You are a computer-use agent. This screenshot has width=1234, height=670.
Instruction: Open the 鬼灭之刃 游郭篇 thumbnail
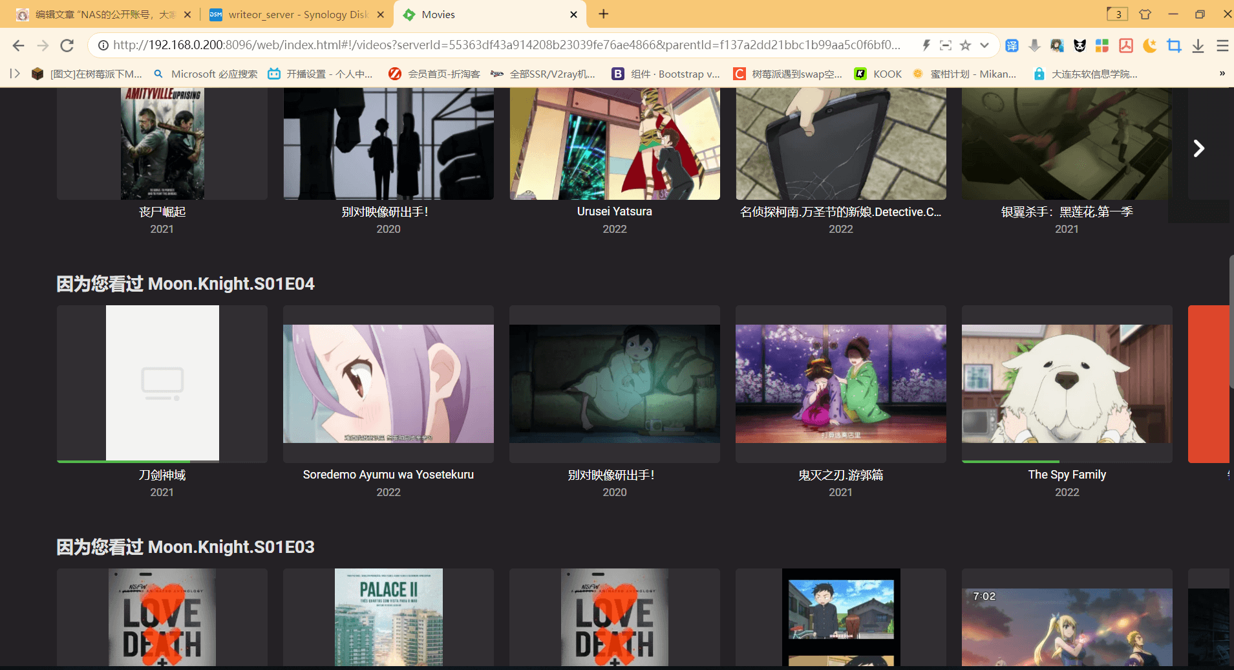(x=841, y=384)
